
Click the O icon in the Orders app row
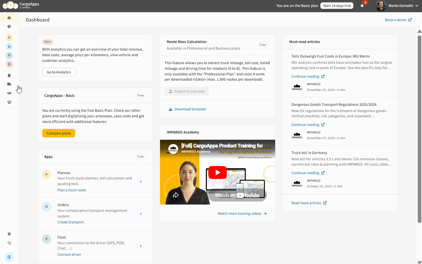(47, 207)
